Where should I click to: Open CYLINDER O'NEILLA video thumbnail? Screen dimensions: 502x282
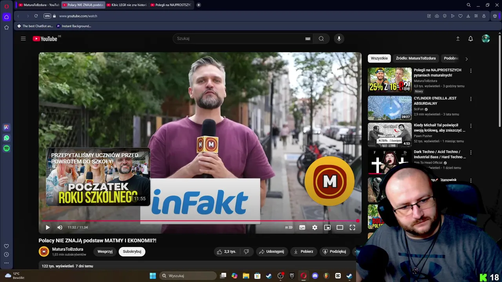point(390,108)
